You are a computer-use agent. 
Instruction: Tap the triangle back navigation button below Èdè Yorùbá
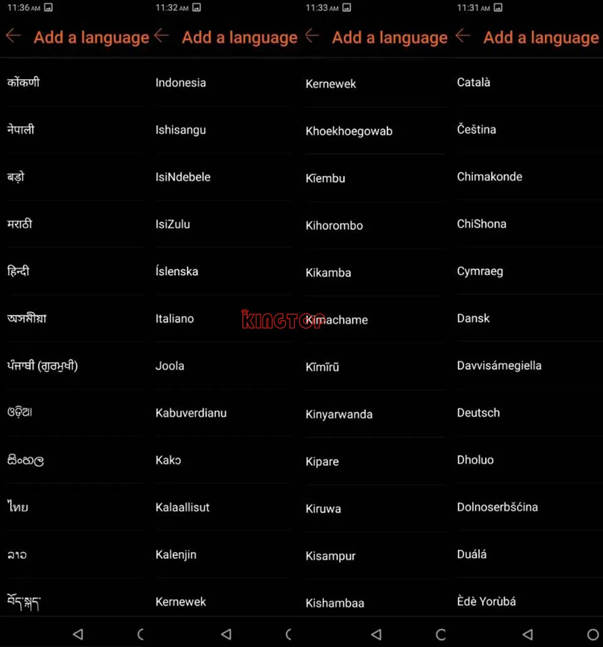pos(528,634)
